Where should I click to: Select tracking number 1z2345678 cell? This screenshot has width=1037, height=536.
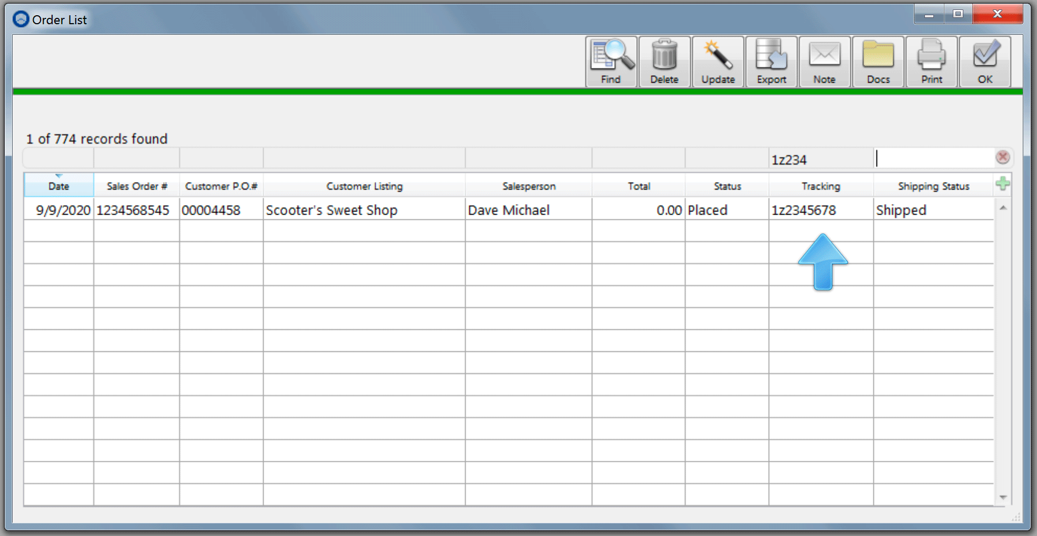pyautogui.click(x=821, y=210)
